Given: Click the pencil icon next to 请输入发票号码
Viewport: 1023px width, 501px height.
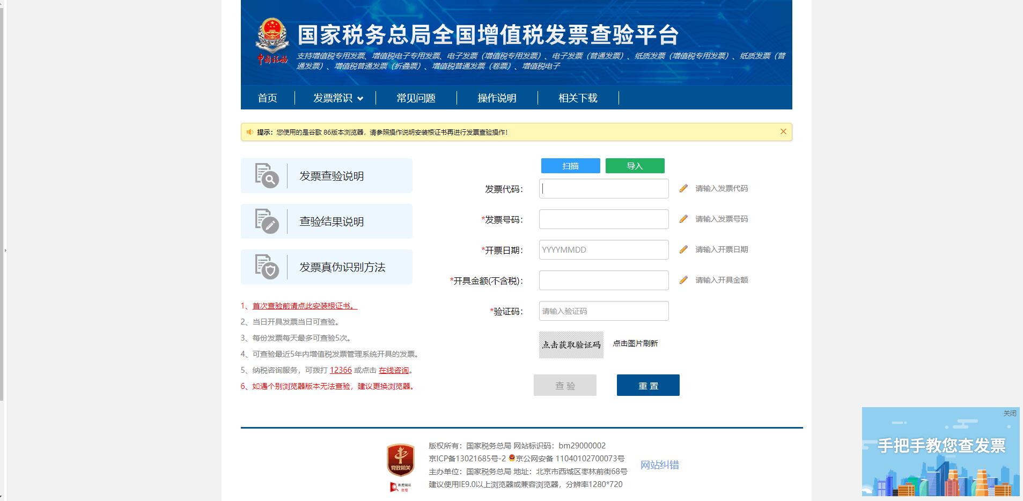Looking at the screenshot, I should [683, 219].
